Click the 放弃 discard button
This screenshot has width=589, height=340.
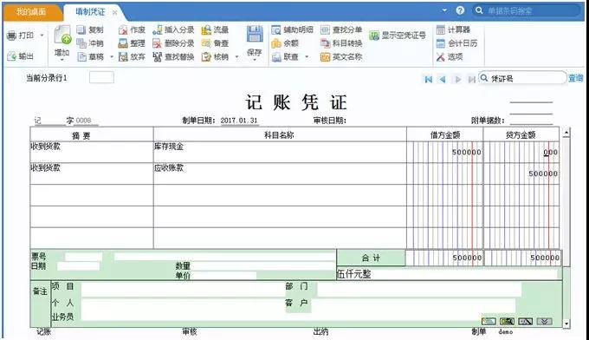pyautogui.click(x=132, y=56)
